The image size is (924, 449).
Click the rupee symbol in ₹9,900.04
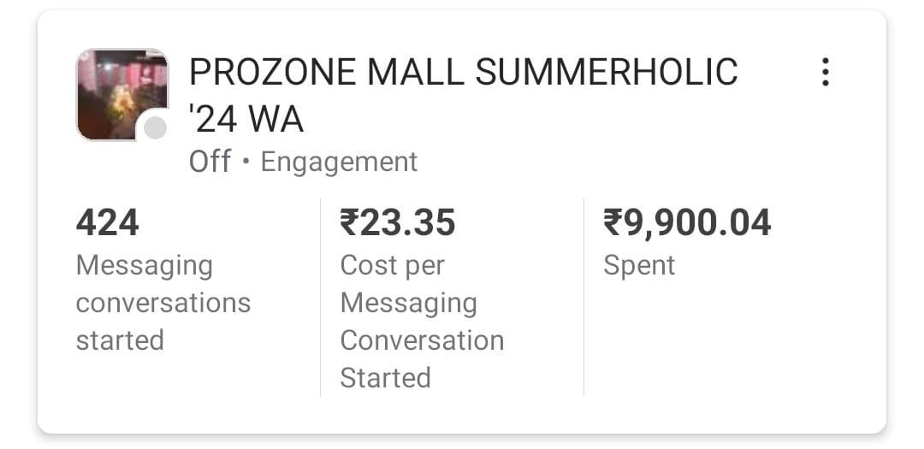[613, 223]
